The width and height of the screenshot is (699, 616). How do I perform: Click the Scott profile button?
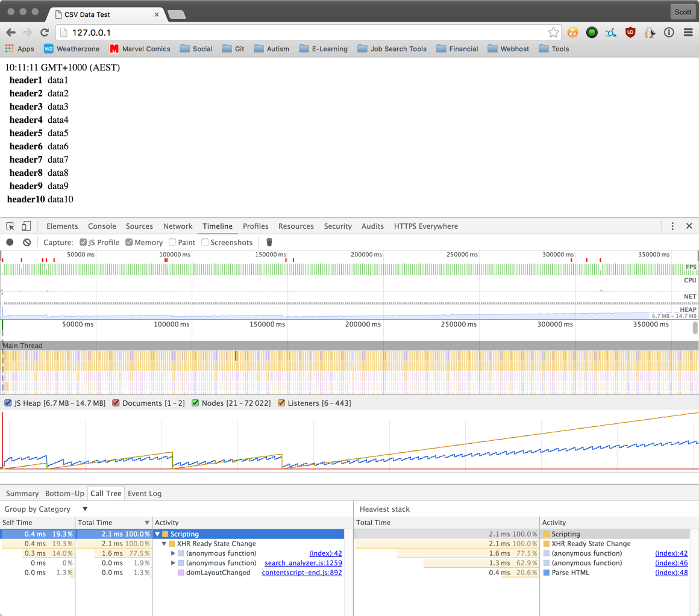point(683,12)
